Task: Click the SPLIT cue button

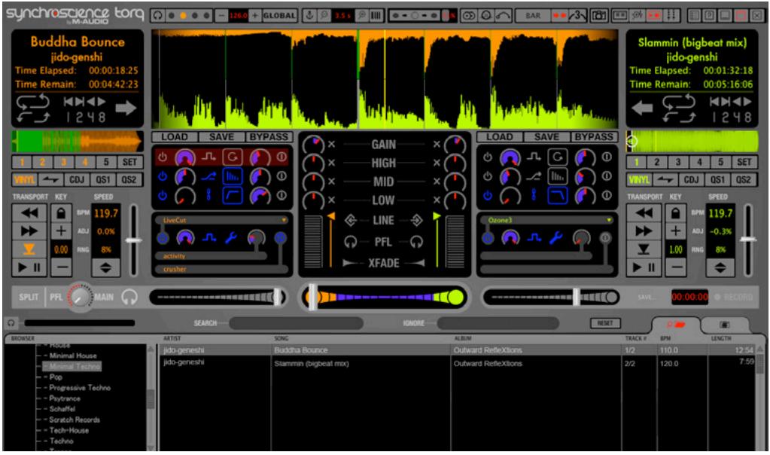Action: (29, 298)
